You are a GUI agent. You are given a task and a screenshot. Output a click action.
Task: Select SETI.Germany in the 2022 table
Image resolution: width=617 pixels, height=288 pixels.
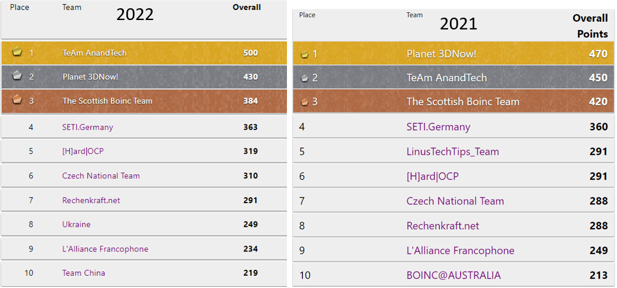[87, 127]
